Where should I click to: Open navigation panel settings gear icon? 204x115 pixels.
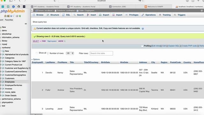[17, 16]
